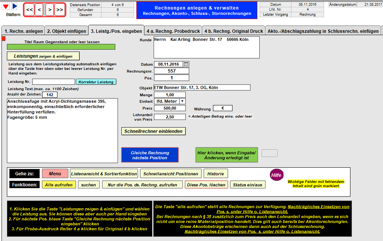Click the Währung field with € symbol
Image resolution: width=383 pixels, height=241 pixels.
(223, 108)
